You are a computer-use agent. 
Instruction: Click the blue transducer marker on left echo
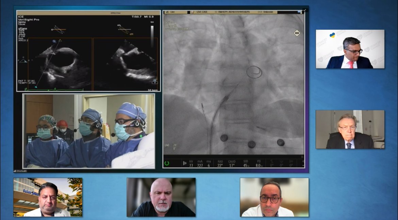pos(54,41)
